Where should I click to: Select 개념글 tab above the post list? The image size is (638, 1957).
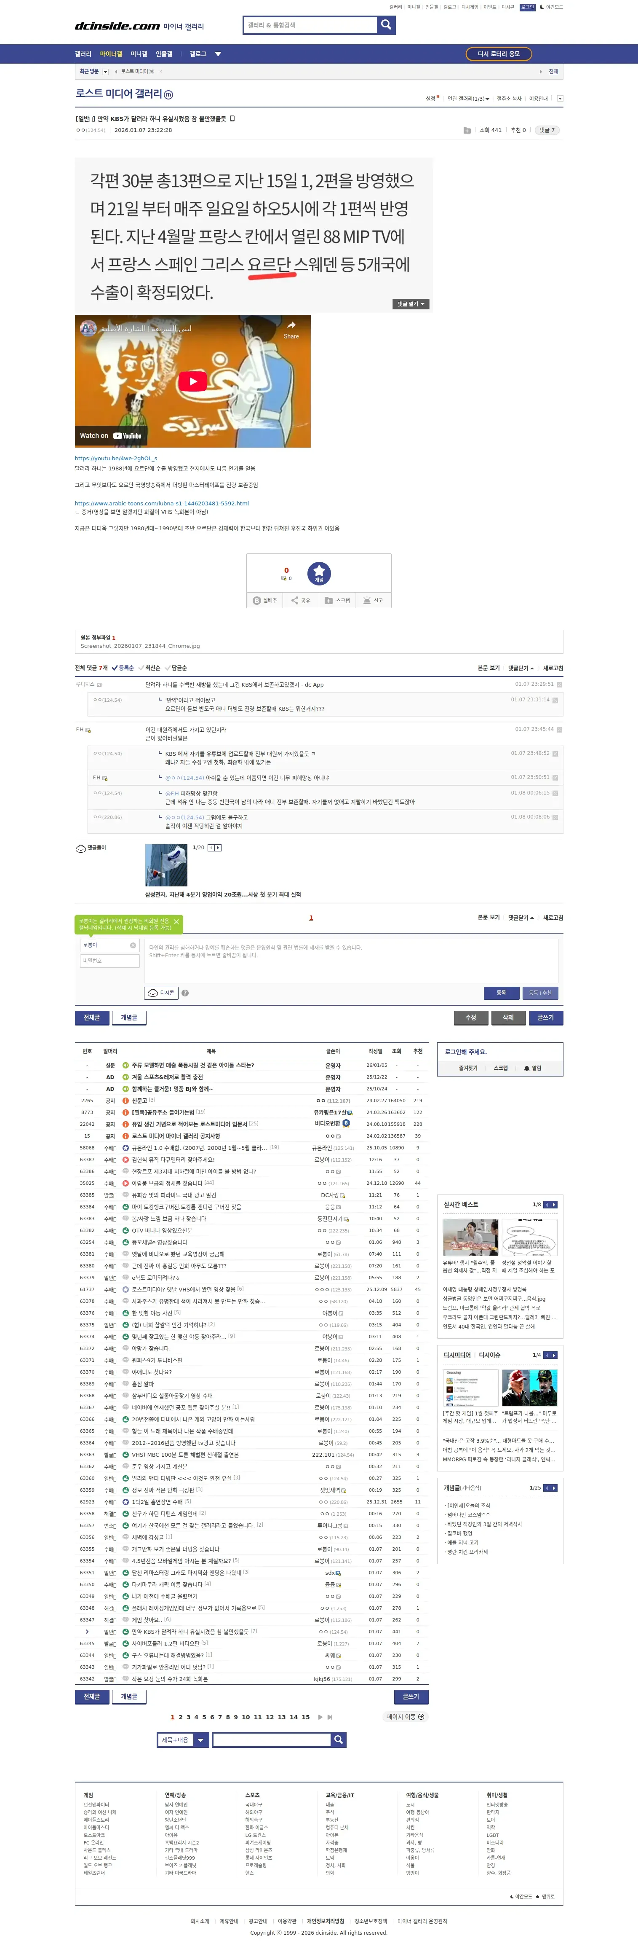[130, 1017]
